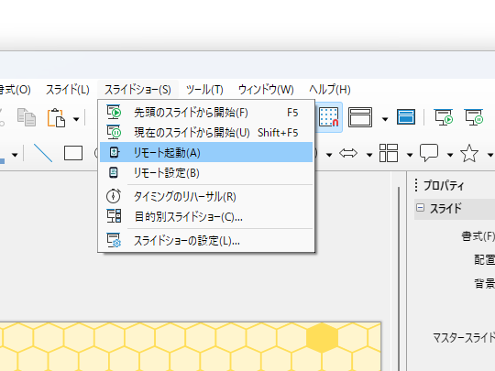The width and height of the screenshot is (495, 371).
Task: Open the ツール(T) menu
Action: tap(204, 90)
